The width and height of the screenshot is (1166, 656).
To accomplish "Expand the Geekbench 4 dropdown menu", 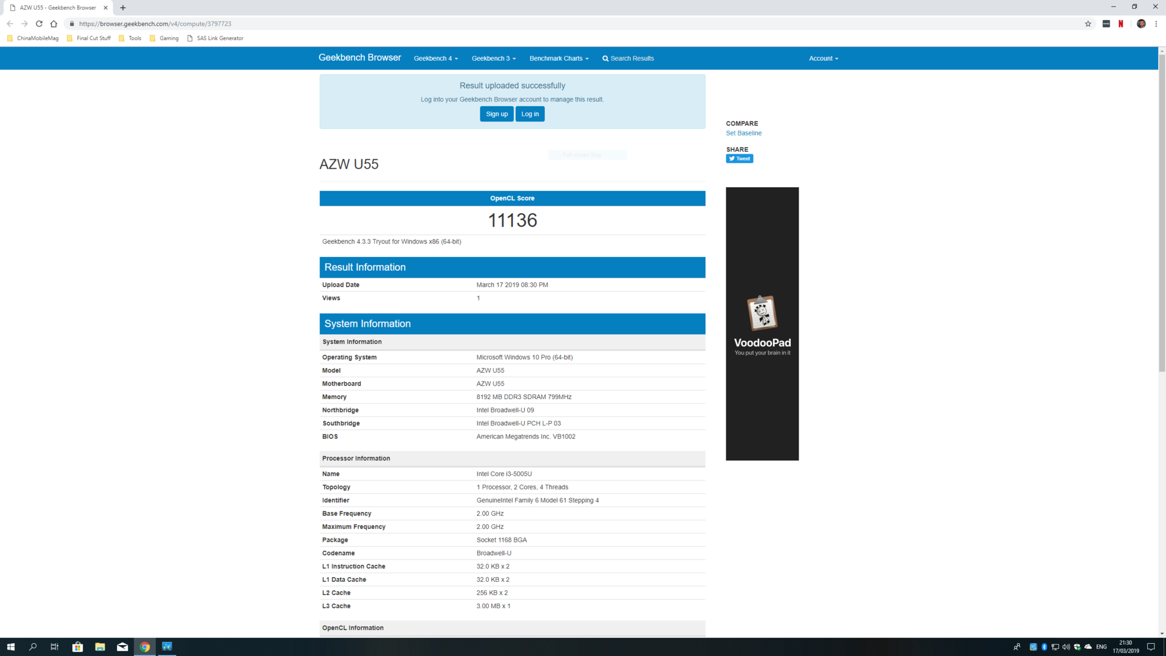I will (435, 58).
